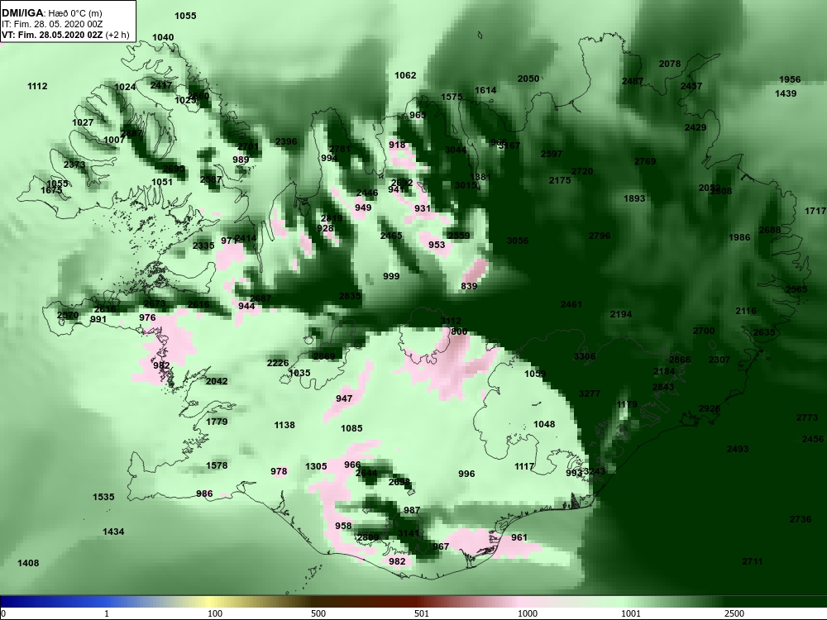Click the map value 953
827x620 pixels.
point(437,245)
